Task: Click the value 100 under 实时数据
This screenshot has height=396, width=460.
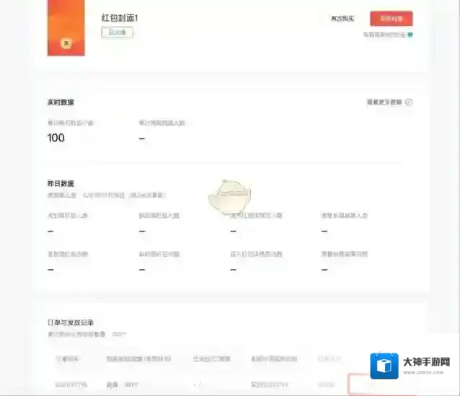Action: pos(56,138)
